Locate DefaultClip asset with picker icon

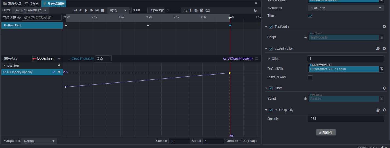[382, 69]
